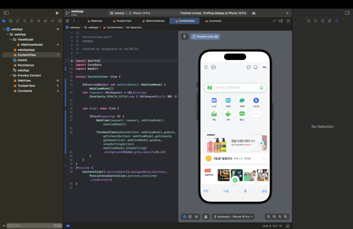Zoom in the preview canvas
This screenshot has height=229, width=353.
coord(285,217)
